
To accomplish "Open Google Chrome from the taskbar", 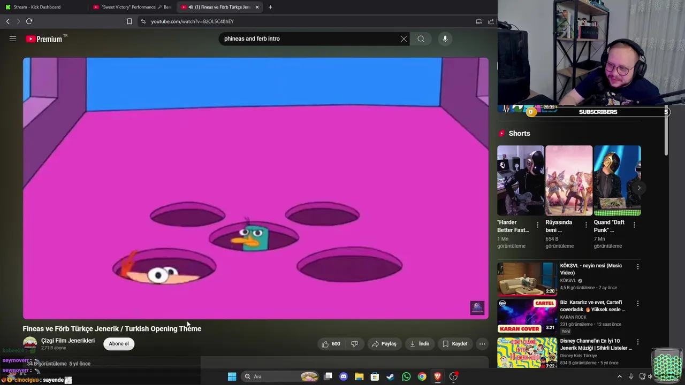I will pos(422,376).
